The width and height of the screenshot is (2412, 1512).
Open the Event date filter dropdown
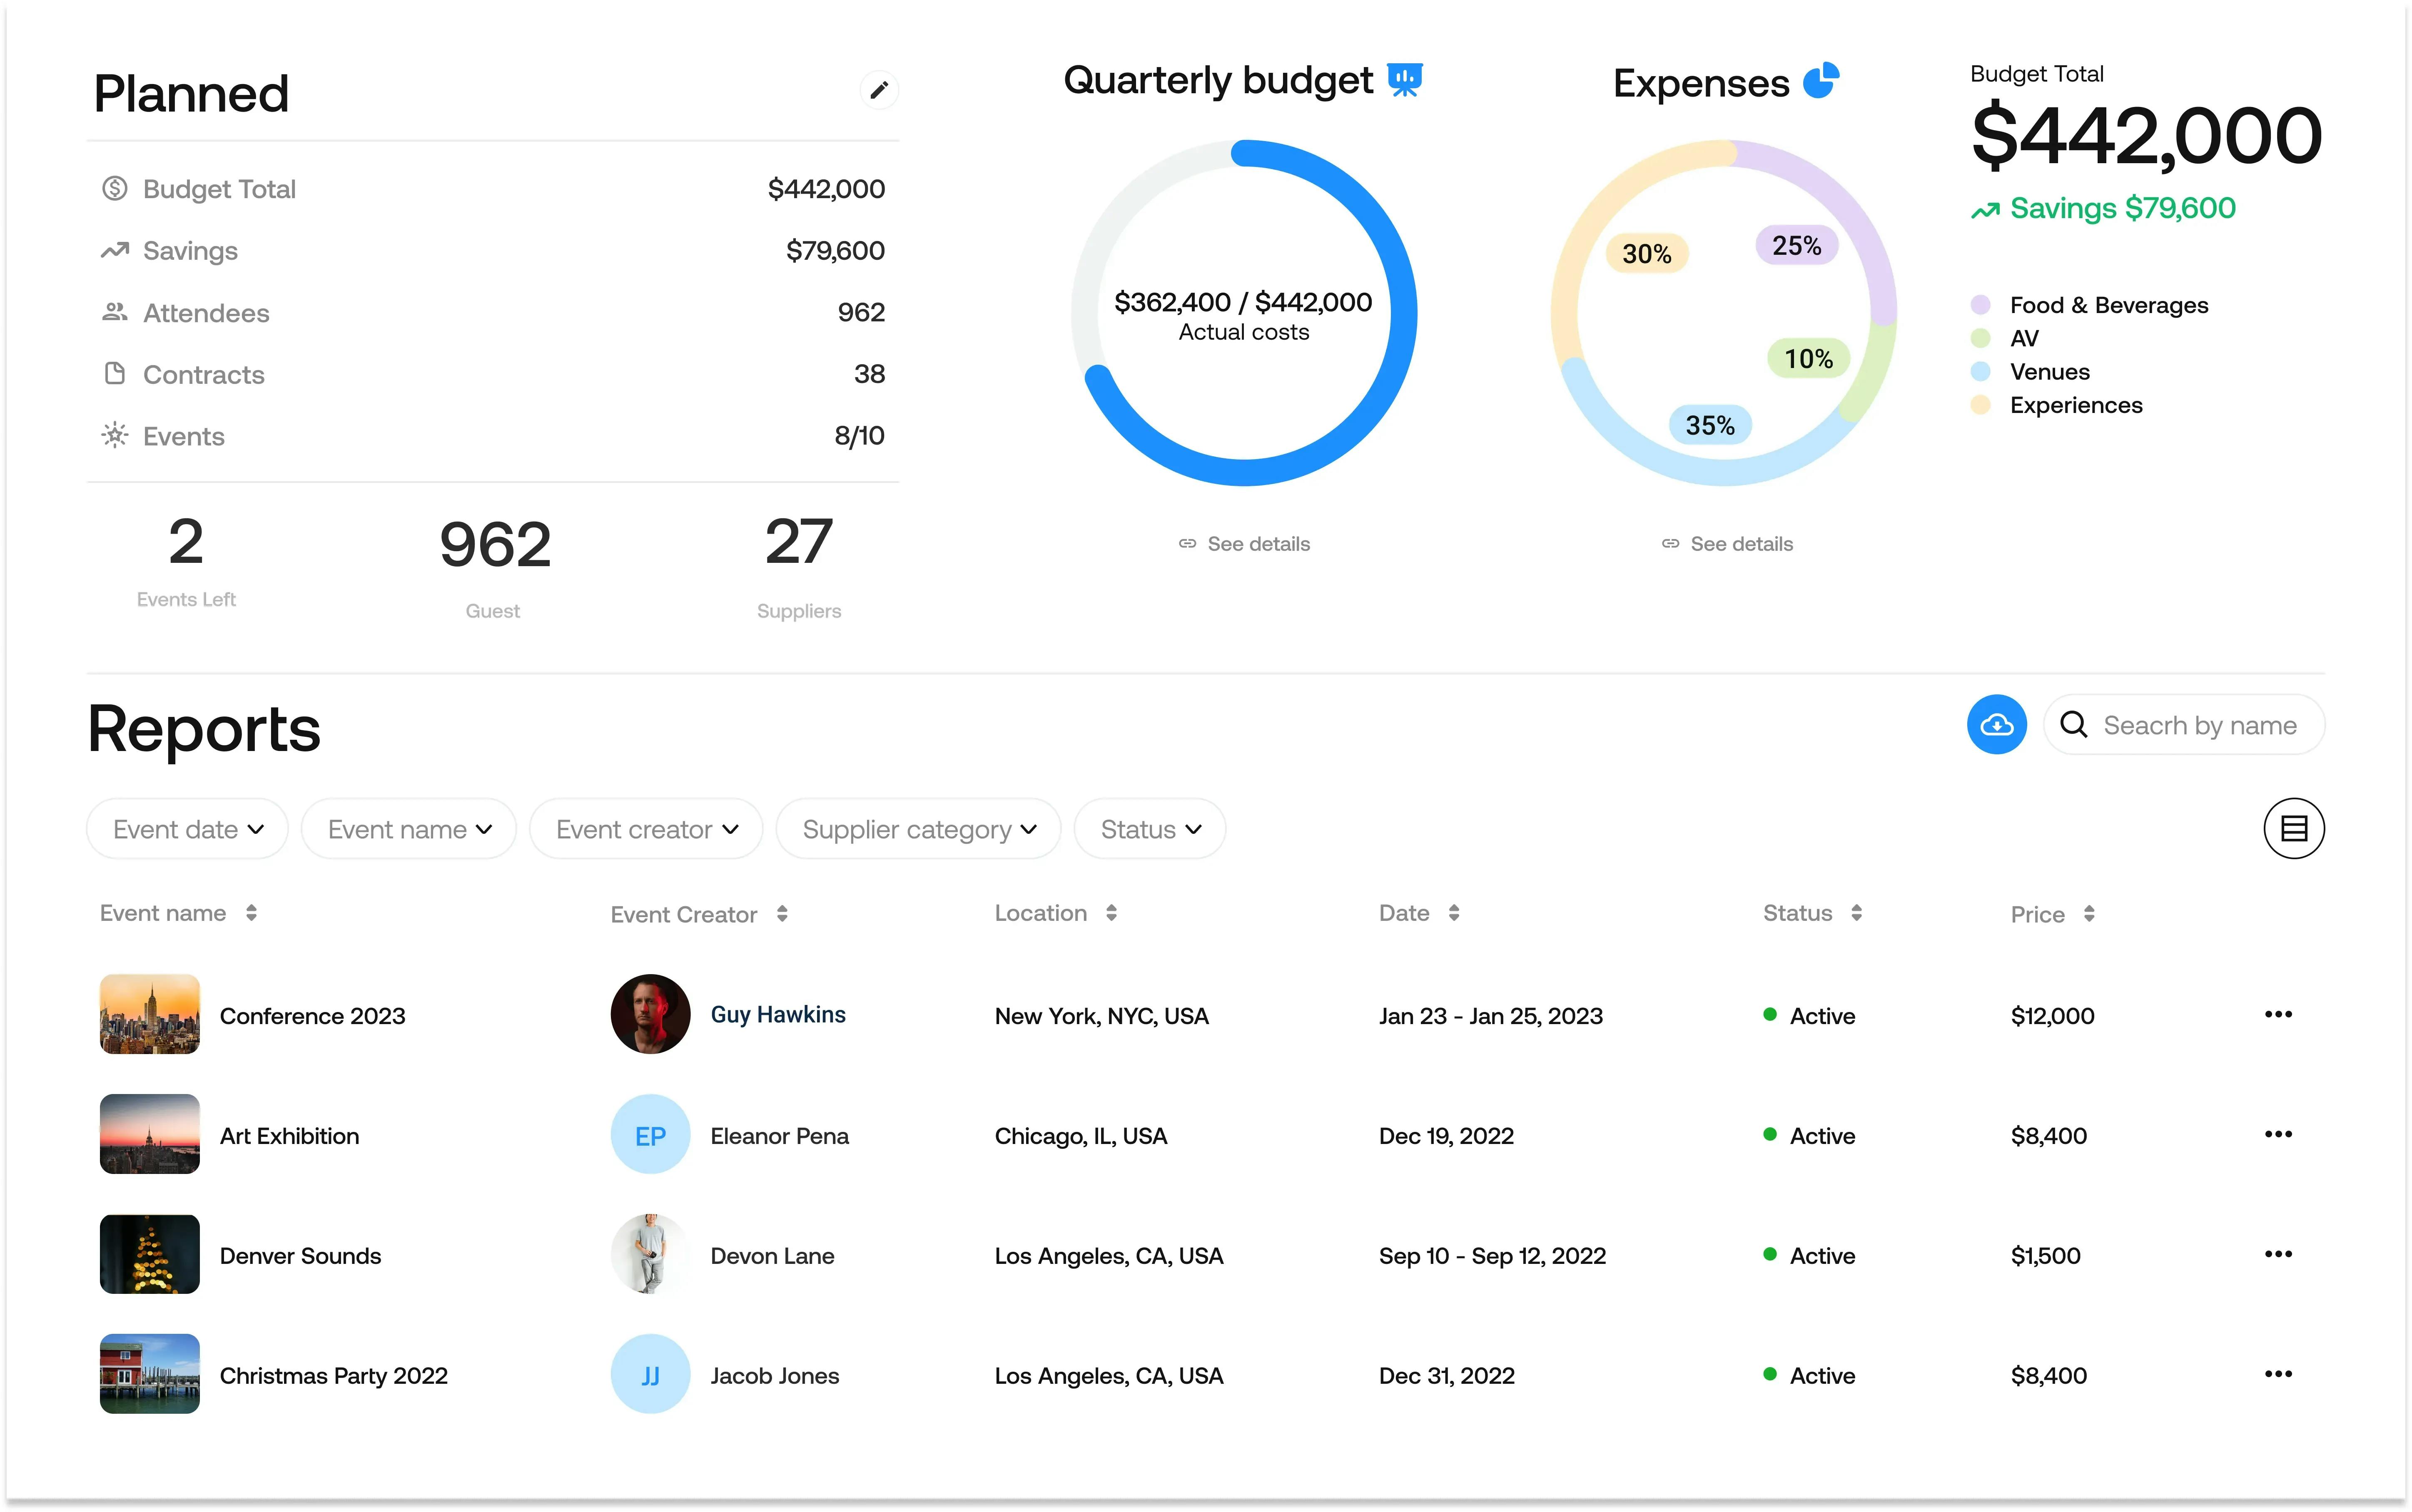(187, 829)
